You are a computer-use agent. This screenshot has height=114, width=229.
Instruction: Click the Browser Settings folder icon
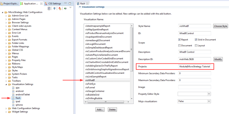pyautogui.click(x=10, y=23)
